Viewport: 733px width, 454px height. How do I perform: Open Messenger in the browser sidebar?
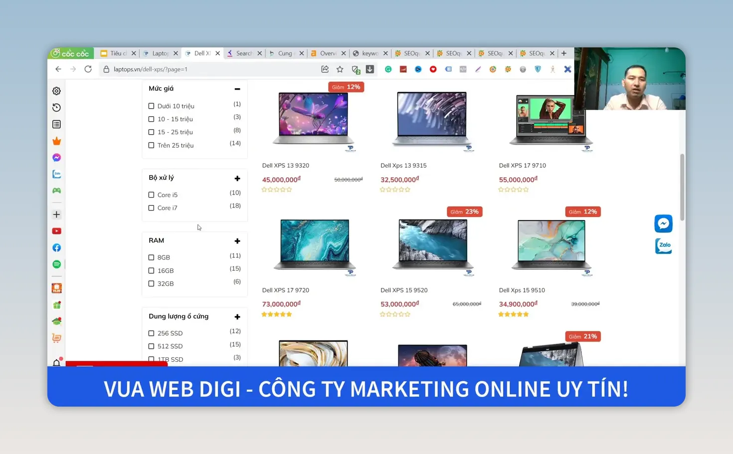(x=57, y=158)
